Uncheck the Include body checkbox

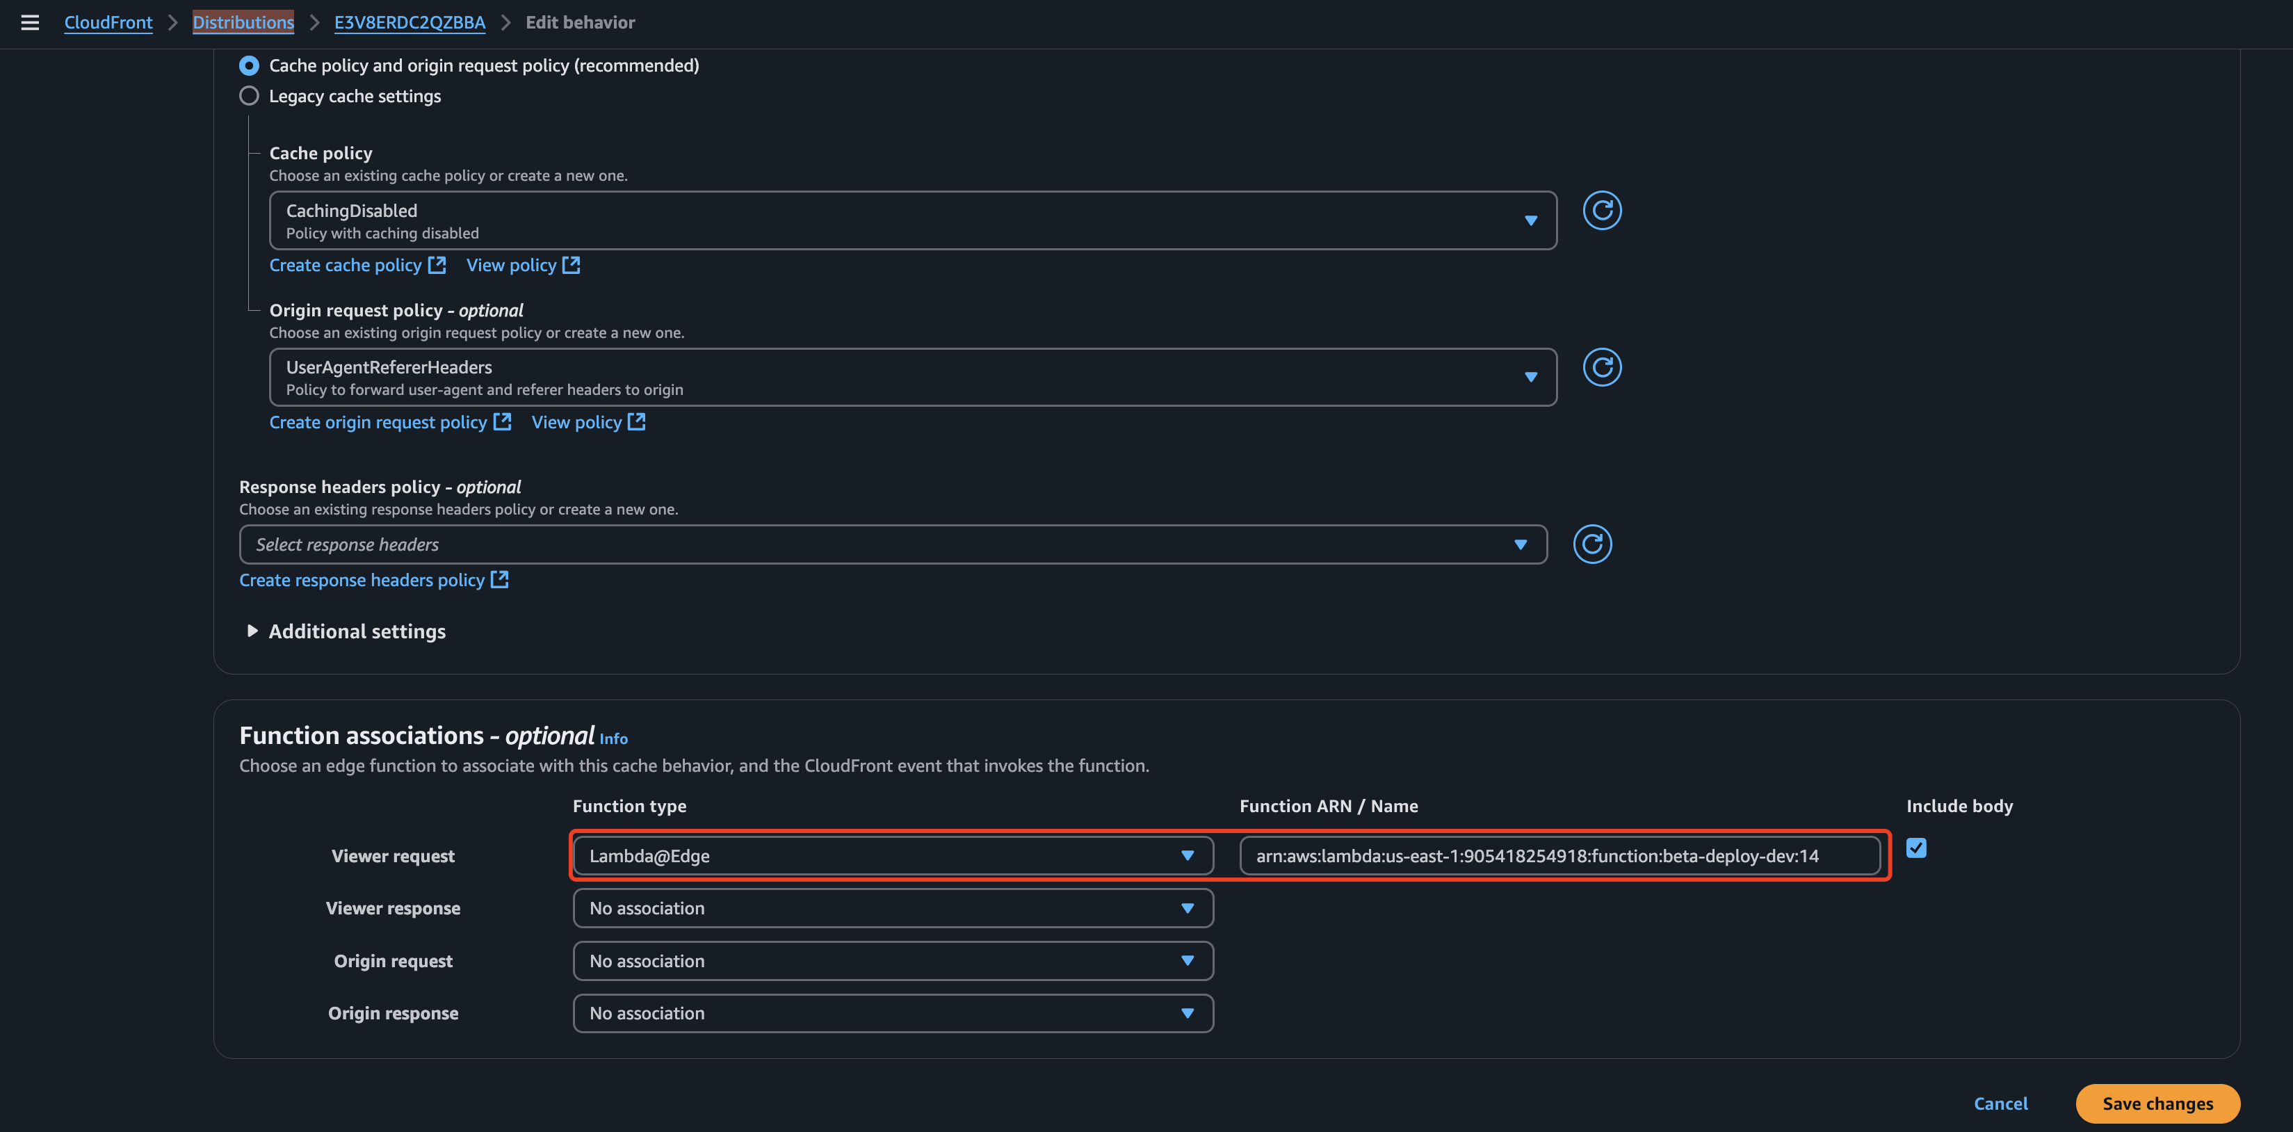(1915, 848)
